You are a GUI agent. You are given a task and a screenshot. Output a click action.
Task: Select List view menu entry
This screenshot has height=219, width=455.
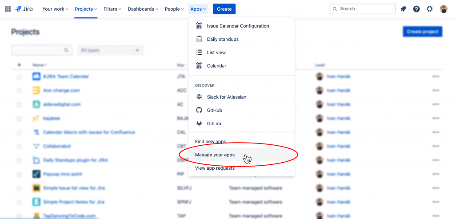(241, 52)
